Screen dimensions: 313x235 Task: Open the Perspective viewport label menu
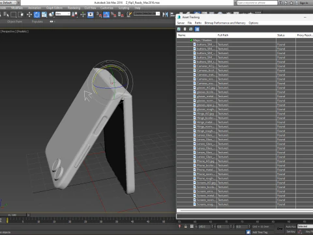[x=8, y=31]
